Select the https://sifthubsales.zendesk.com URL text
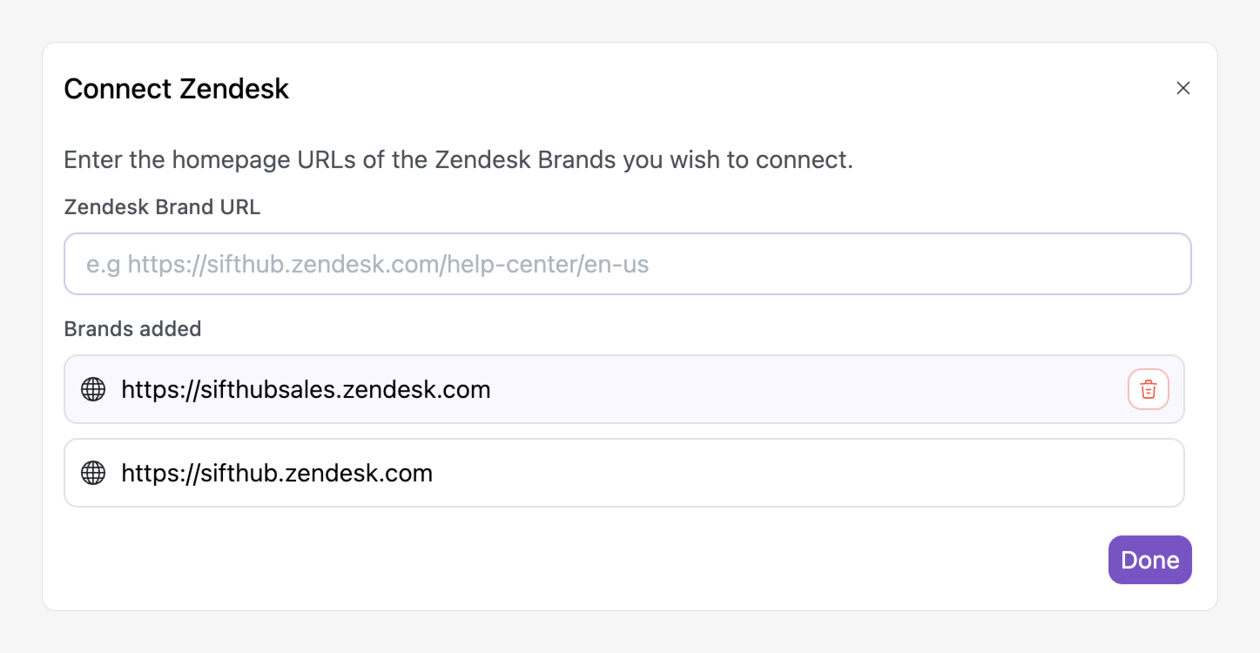Image resolution: width=1260 pixels, height=653 pixels. coord(306,390)
